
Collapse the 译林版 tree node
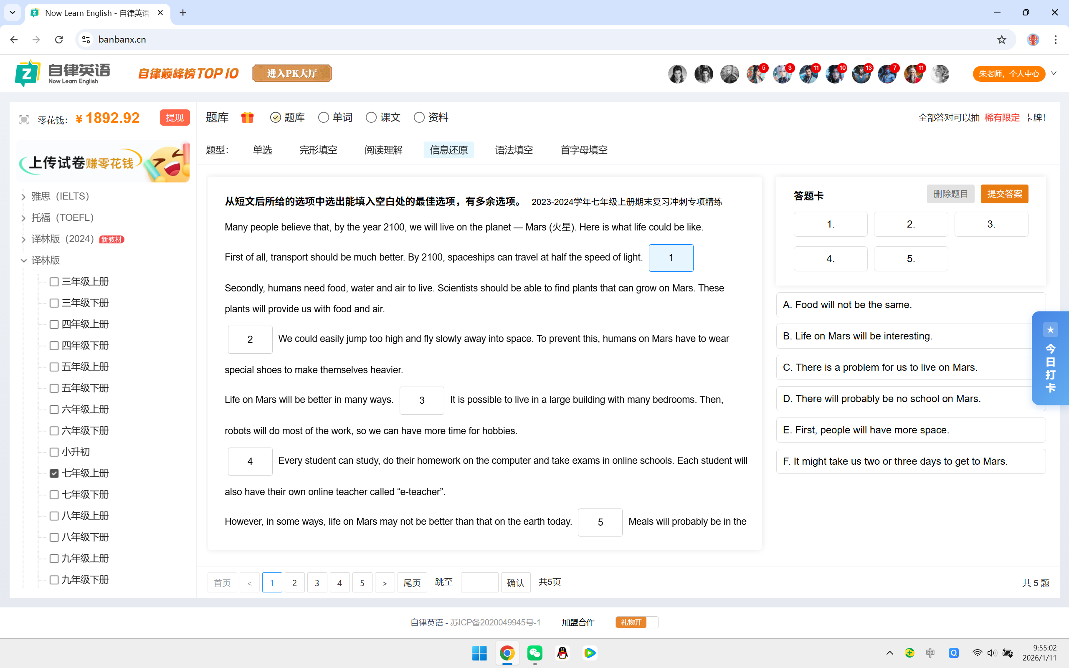23,261
